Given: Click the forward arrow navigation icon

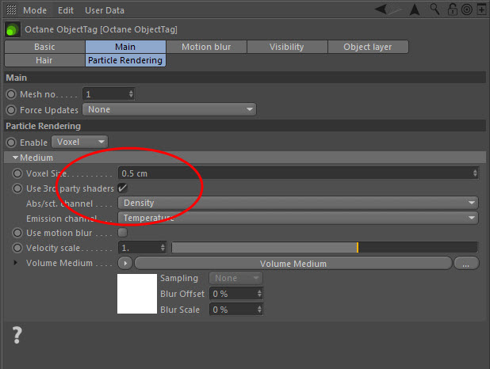Looking at the screenshot, I should (x=395, y=10).
